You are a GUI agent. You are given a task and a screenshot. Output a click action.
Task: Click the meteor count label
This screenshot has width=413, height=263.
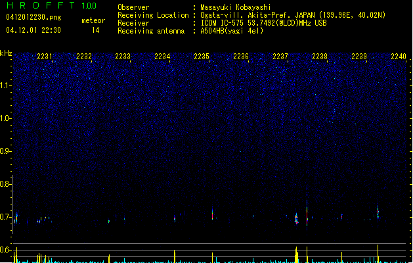[x=93, y=20]
